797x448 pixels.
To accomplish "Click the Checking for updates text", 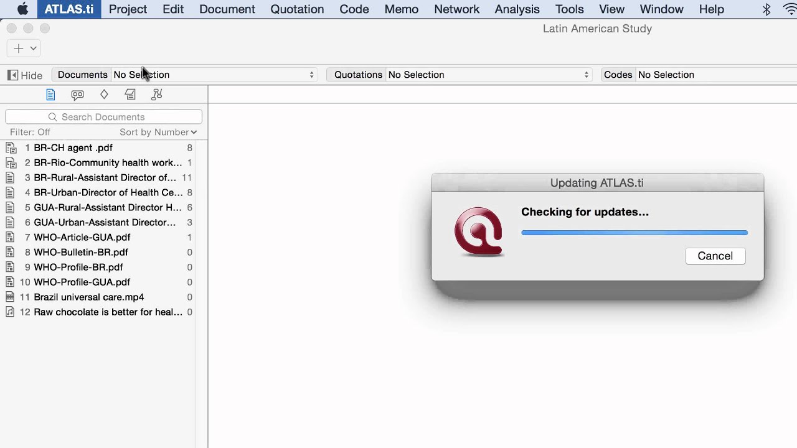I will click(x=585, y=212).
